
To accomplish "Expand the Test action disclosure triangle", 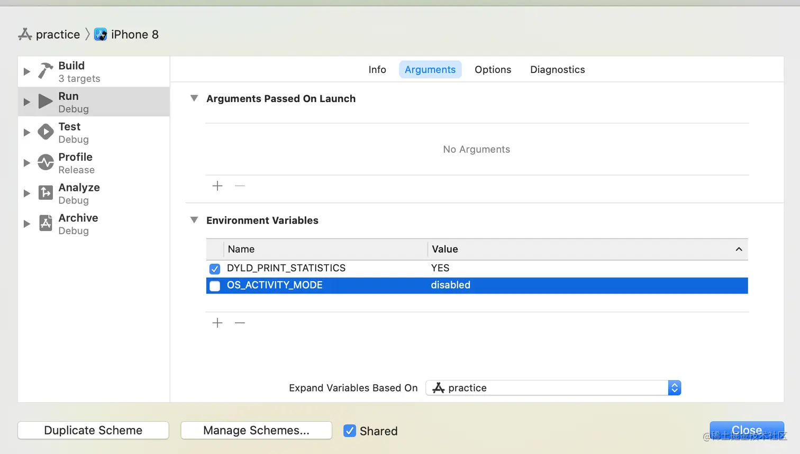I will coord(26,133).
